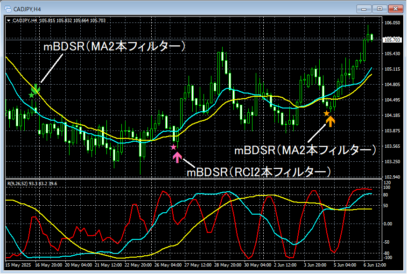Click the mBDSR(RCI2本フィルター) annotation text
407x274 pixels.
click(259, 172)
